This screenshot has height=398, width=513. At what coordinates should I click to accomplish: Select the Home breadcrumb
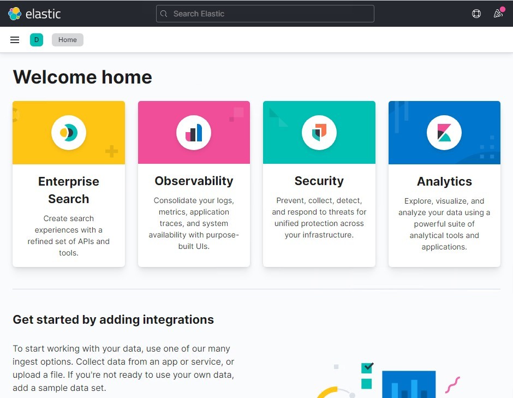(67, 40)
